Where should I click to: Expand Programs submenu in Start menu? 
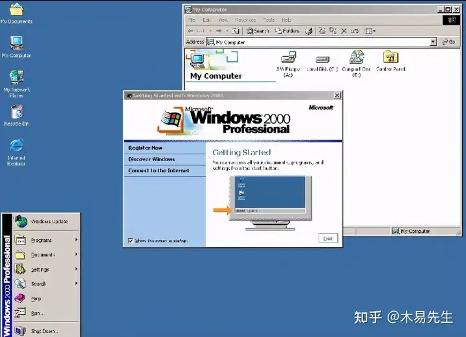tap(47, 240)
